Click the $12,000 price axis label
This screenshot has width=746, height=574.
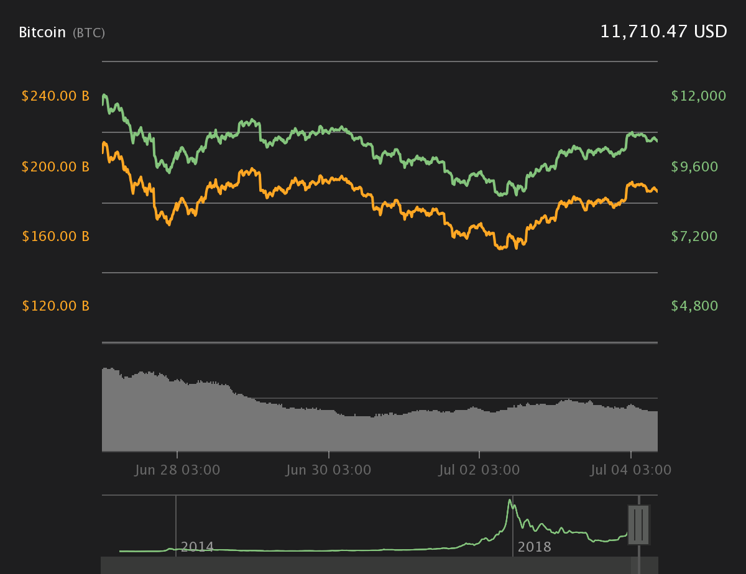[x=699, y=96]
